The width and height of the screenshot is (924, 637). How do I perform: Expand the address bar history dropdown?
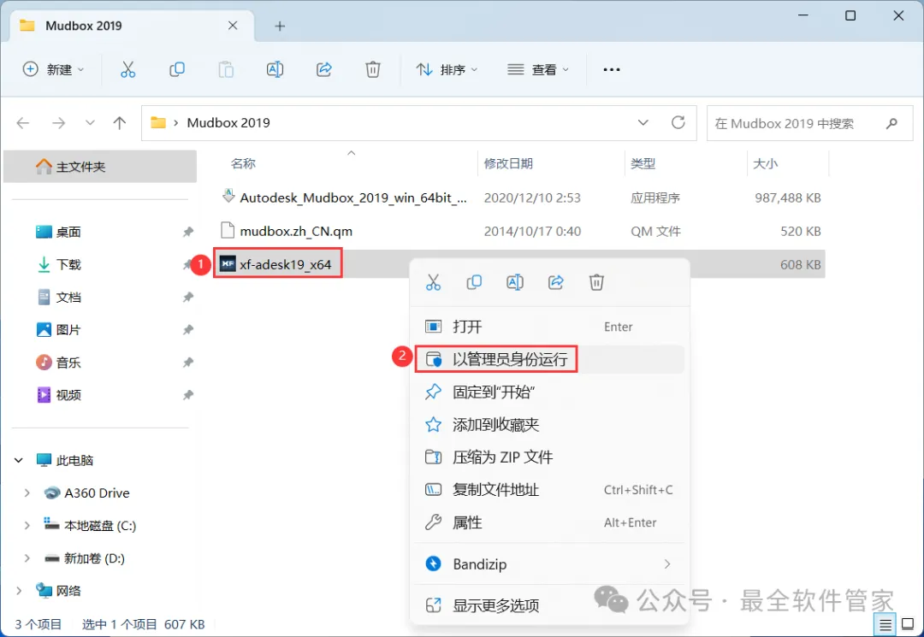tap(643, 122)
